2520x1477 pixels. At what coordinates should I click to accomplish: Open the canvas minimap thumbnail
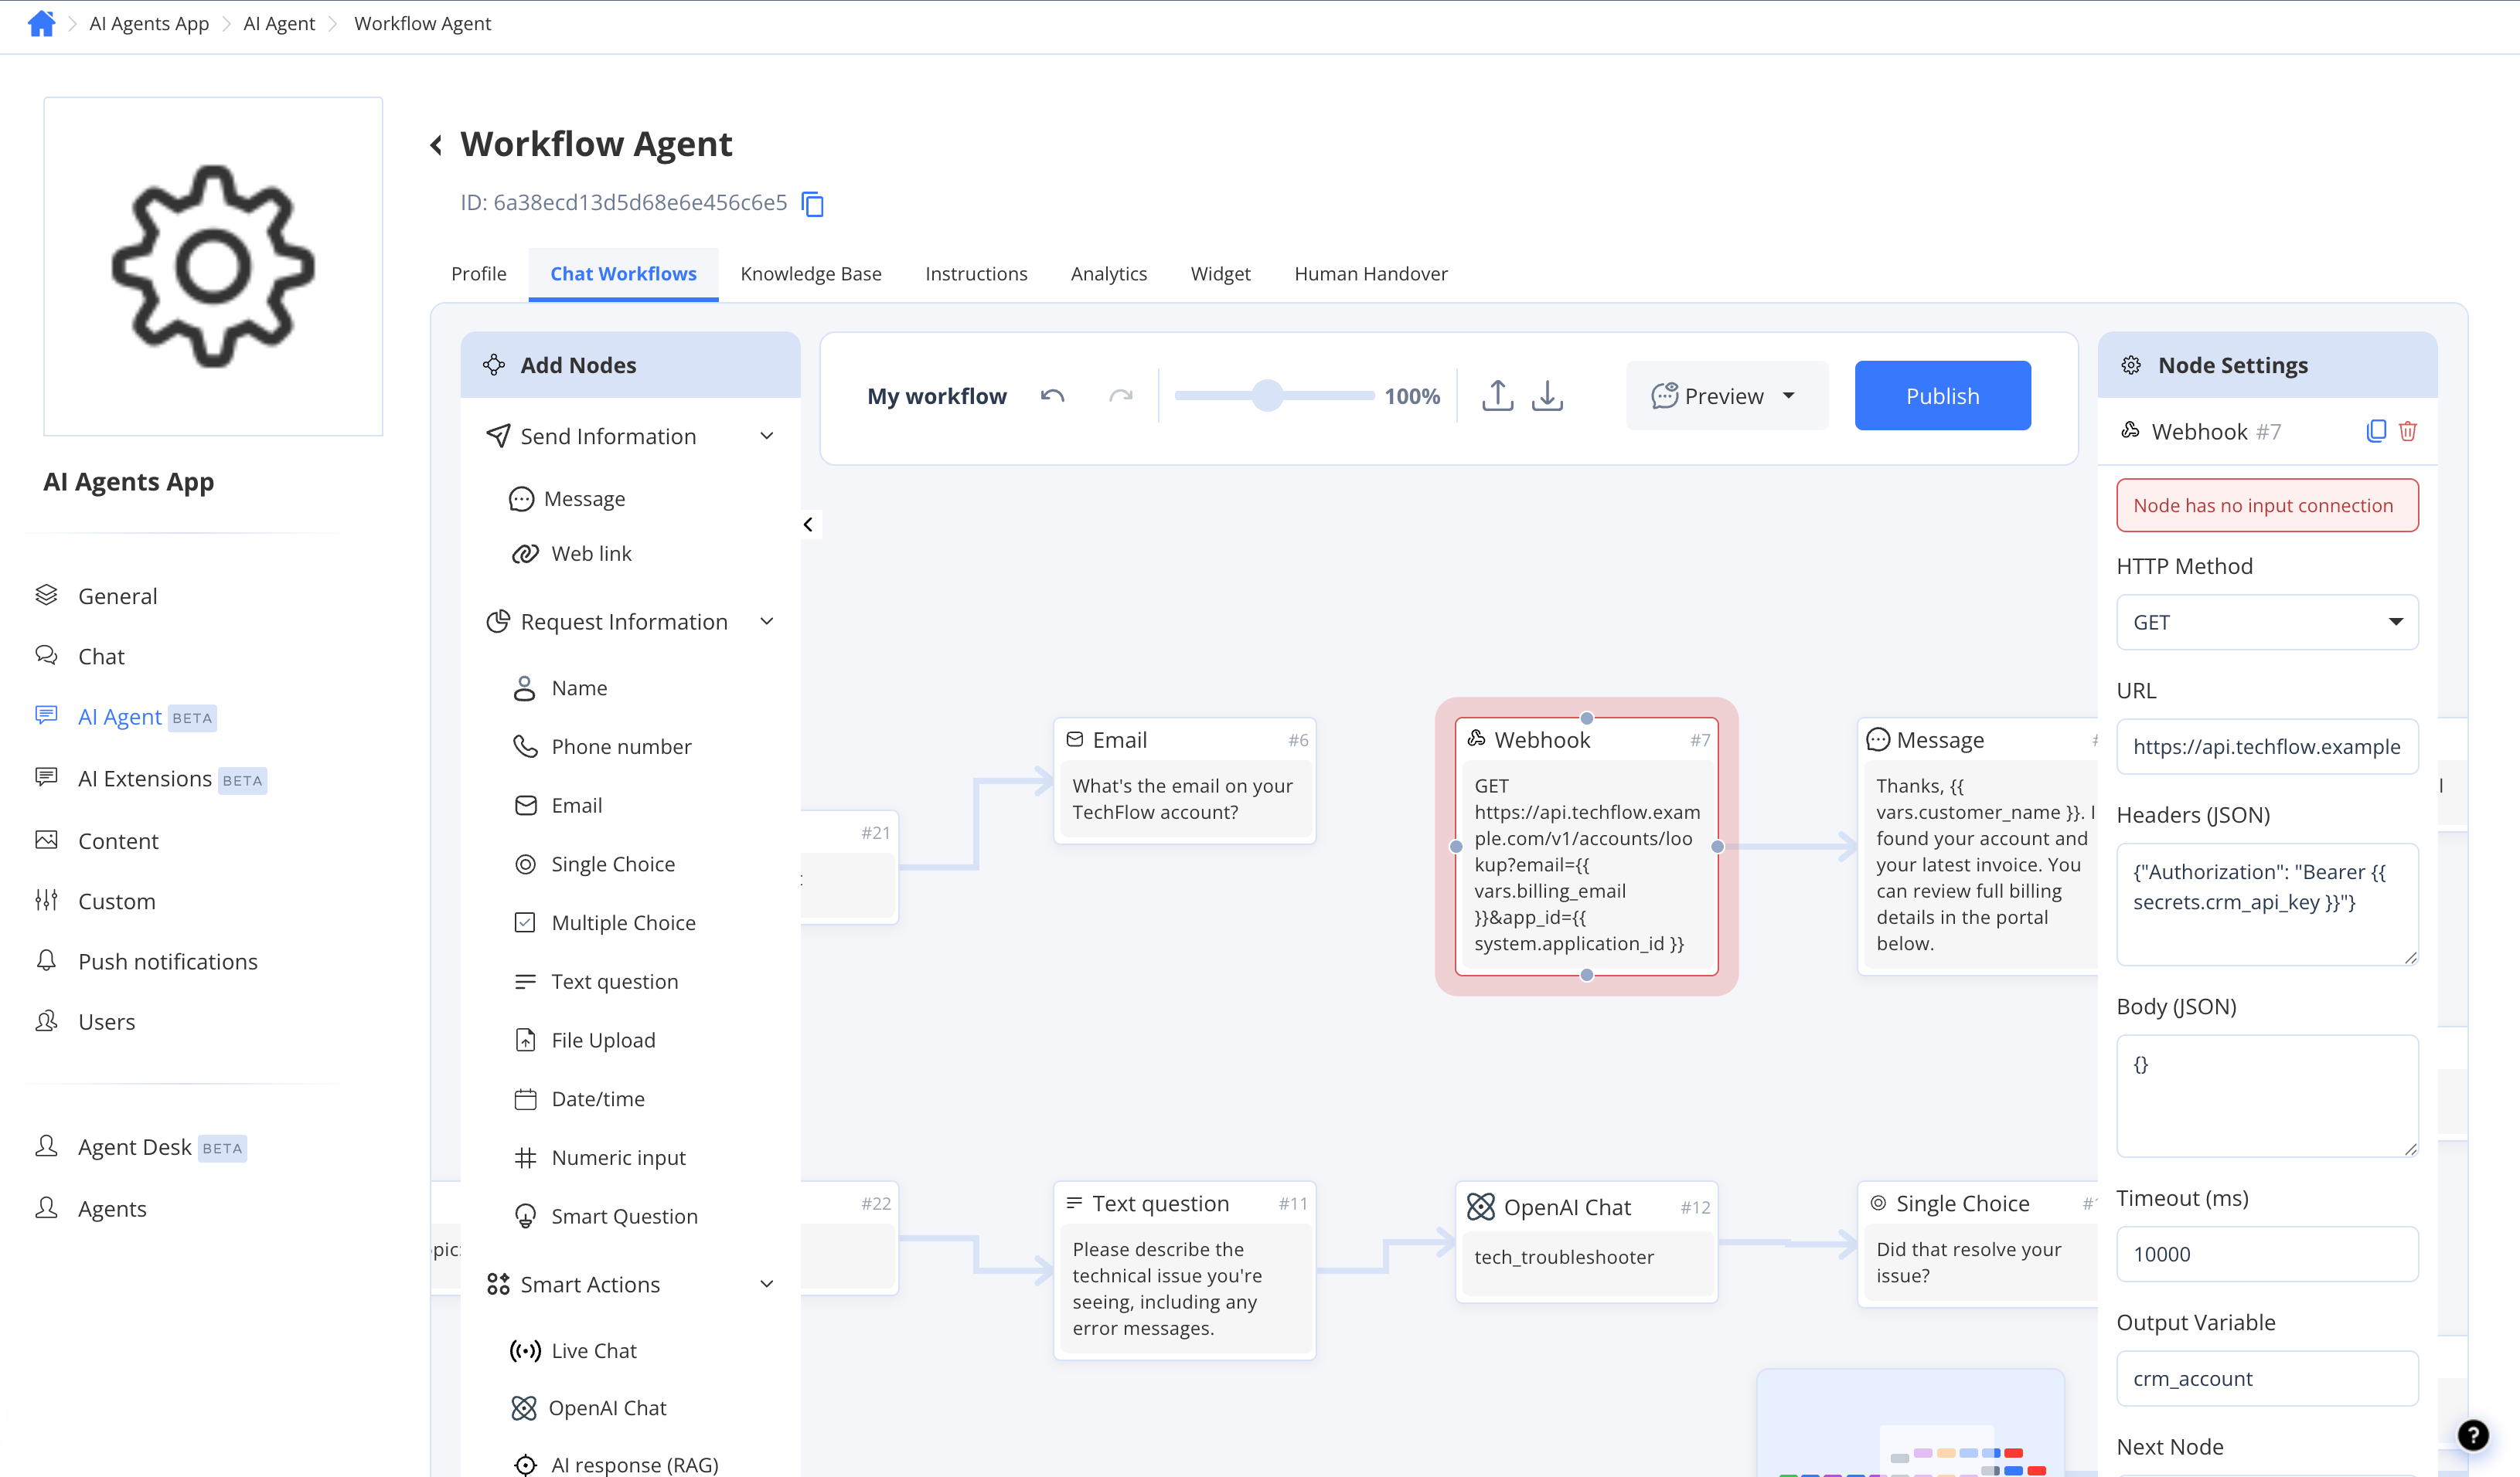[x=1910, y=1423]
